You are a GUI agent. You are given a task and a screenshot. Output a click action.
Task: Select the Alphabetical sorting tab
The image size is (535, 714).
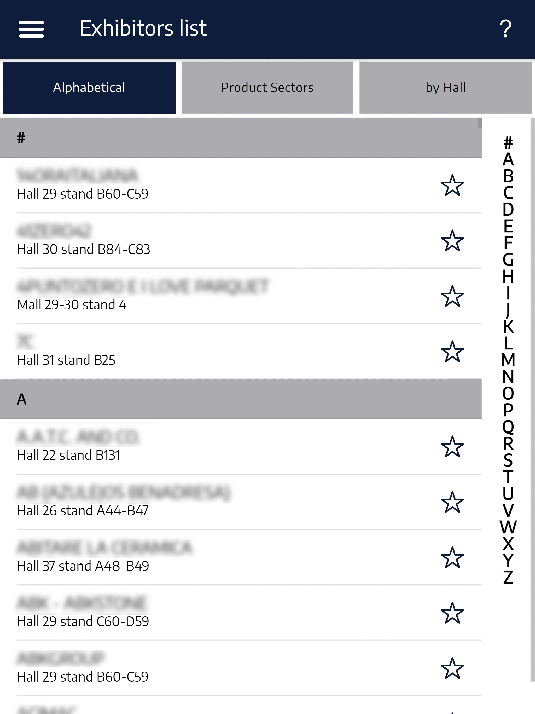(x=89, y=87)
